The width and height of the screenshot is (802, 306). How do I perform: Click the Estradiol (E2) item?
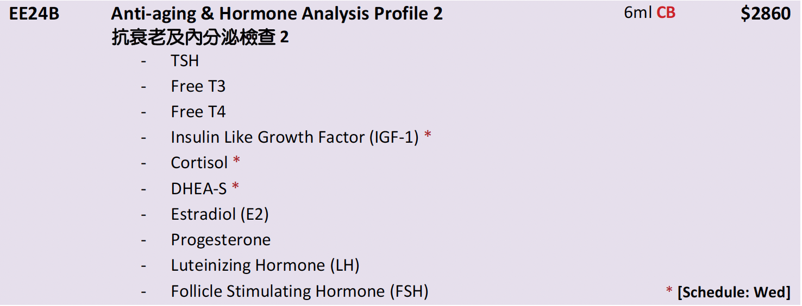tap(220, 214)
